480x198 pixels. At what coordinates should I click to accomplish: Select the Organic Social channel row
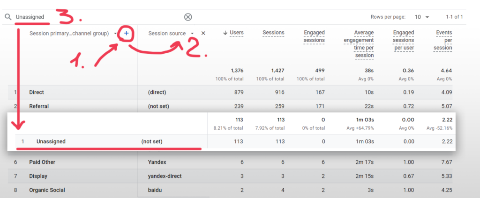[x=47, y=190]
